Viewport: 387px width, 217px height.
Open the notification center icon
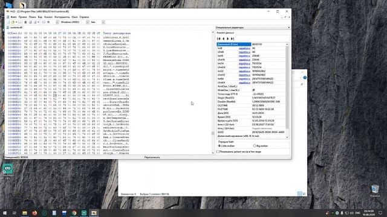click(x=380, y=213)
